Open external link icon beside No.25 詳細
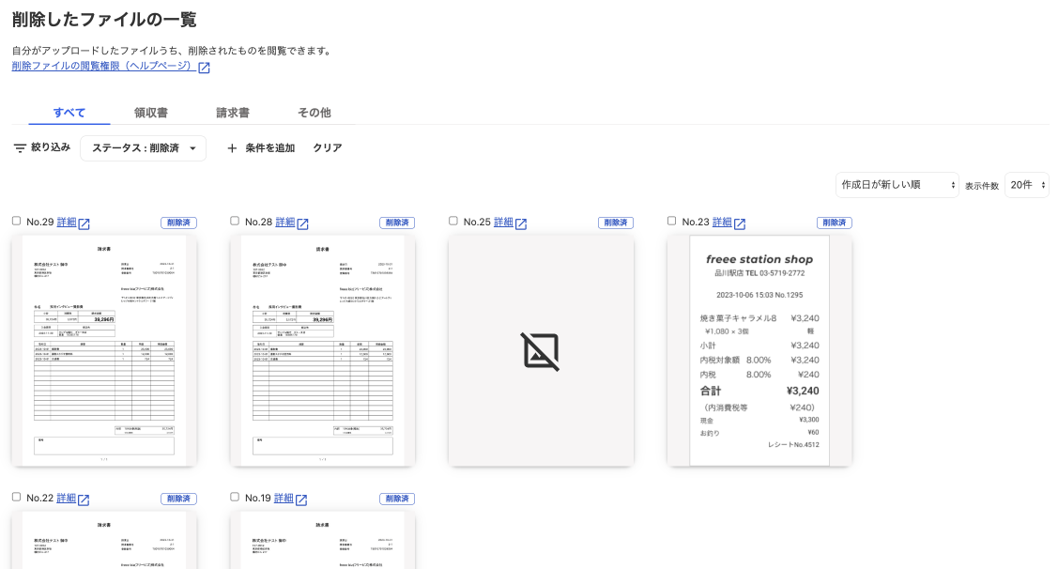Image resolution: width=1058 pixels, height=569 pixels. (521, 223)
